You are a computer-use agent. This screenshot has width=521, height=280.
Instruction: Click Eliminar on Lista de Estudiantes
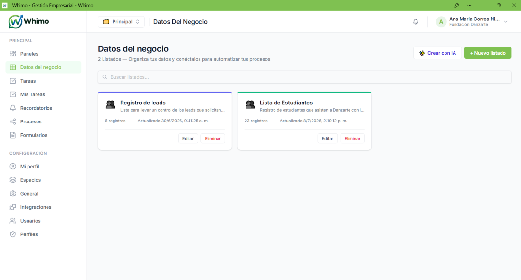pos(352,139)
